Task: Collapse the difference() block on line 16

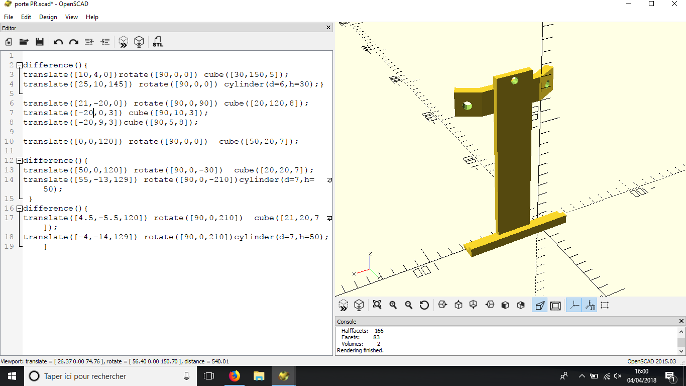Action: (19, 209)
